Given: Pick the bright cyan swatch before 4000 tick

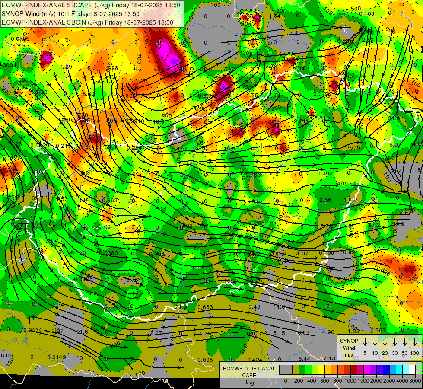Looking at the screenshot, I should [x=399, y=370].
